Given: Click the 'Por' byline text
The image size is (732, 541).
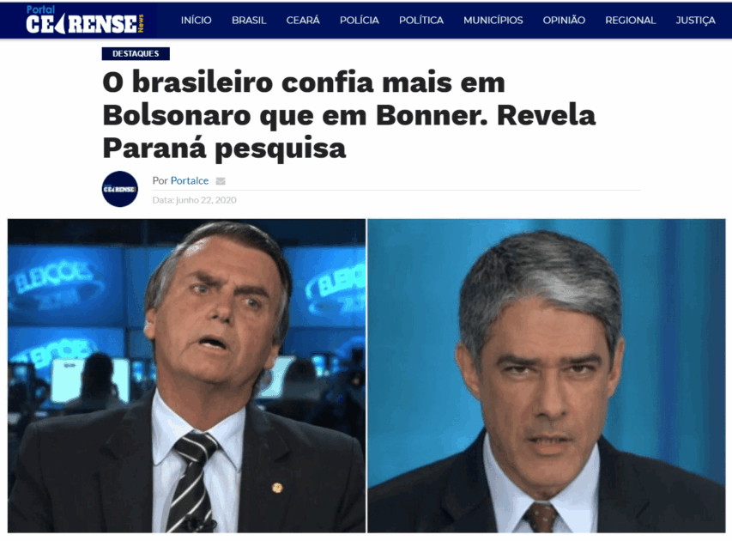Looking at the screenshot, I should pos(160,181).
